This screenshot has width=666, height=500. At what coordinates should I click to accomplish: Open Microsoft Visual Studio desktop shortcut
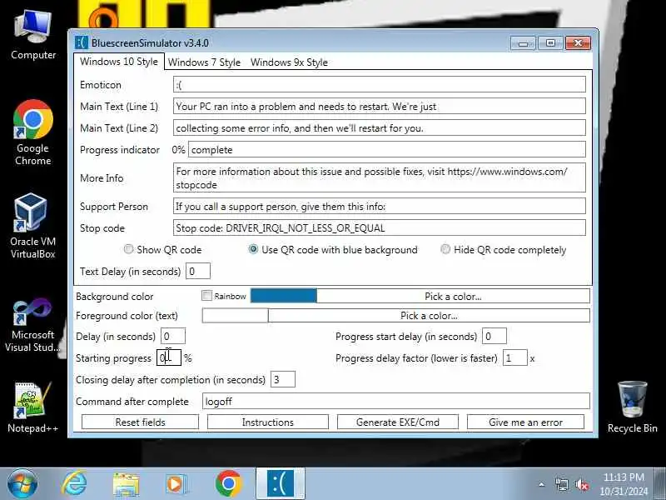pos(32,325)
